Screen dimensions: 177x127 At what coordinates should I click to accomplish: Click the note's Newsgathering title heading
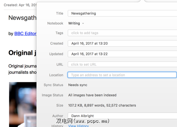(22, 18)
